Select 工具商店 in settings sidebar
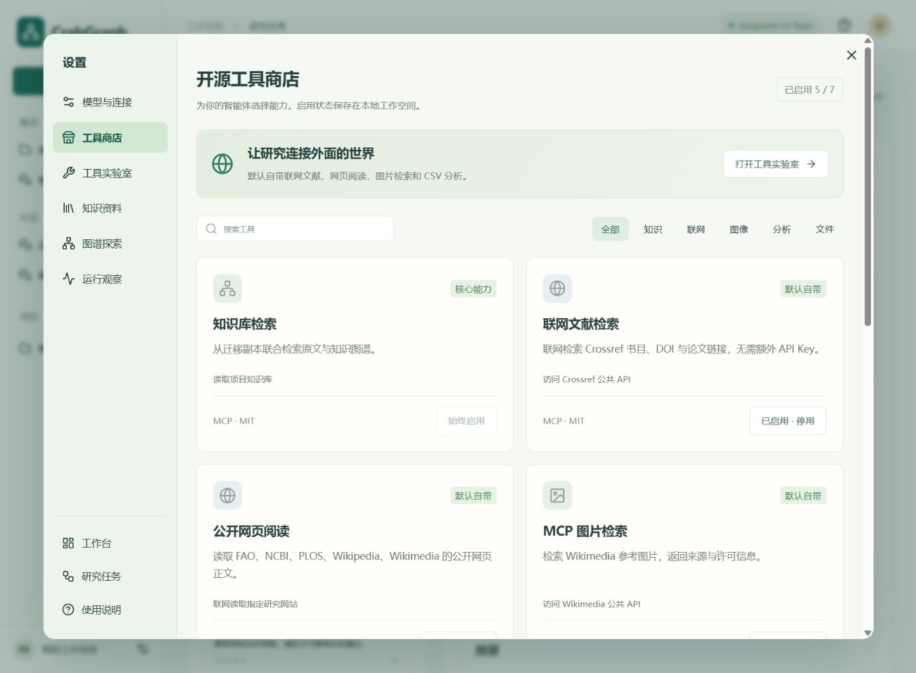 point(110,137)
